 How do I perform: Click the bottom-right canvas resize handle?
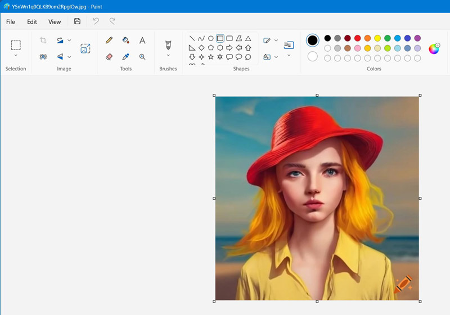point(420,301)
